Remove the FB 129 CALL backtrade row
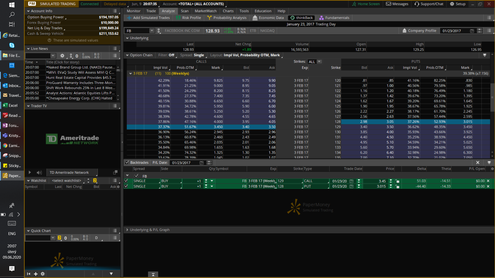The image size is (495, 278). click(x=488, y=181)
